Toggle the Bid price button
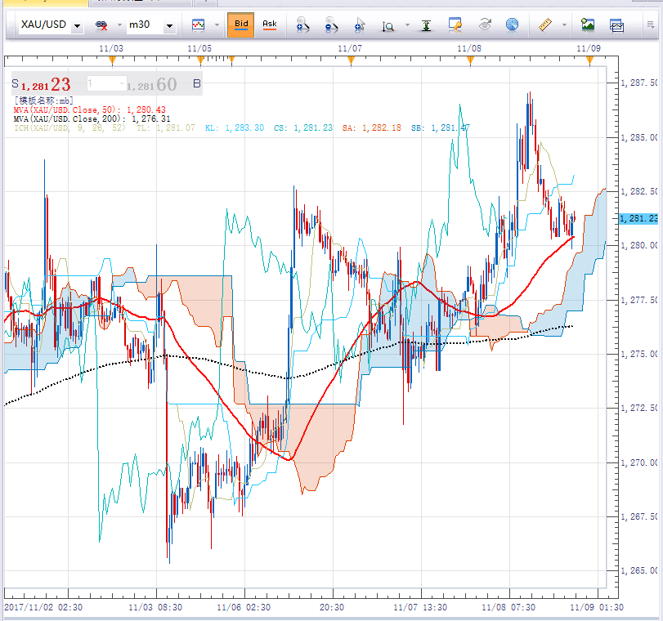The width and height of the screenshot is (663, 621). pyautogui.click(x=241, y=25)
